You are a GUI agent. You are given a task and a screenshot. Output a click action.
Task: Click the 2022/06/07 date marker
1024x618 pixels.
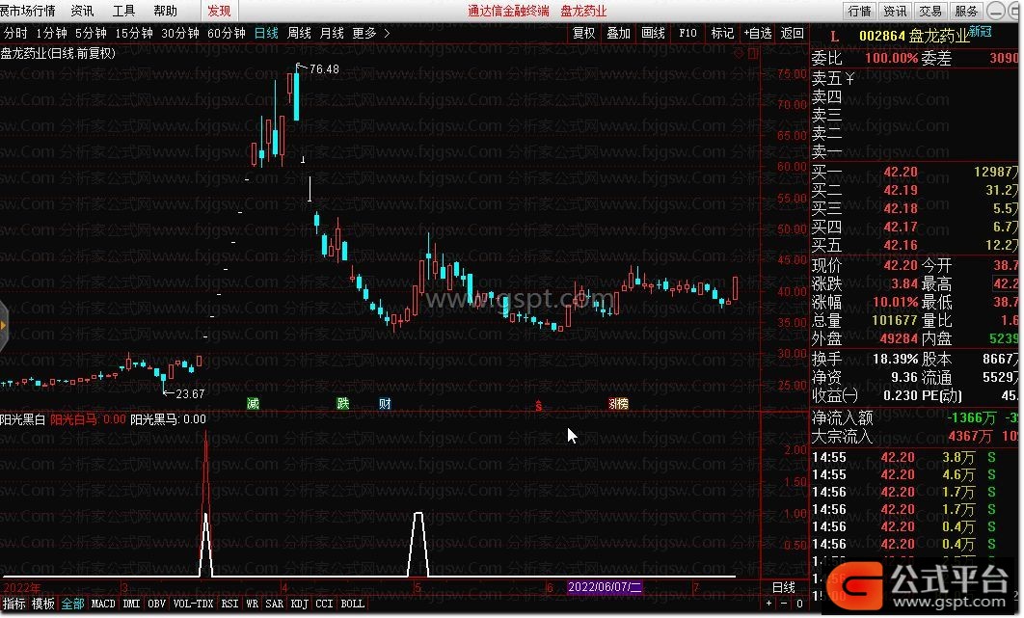pos(605,586)
